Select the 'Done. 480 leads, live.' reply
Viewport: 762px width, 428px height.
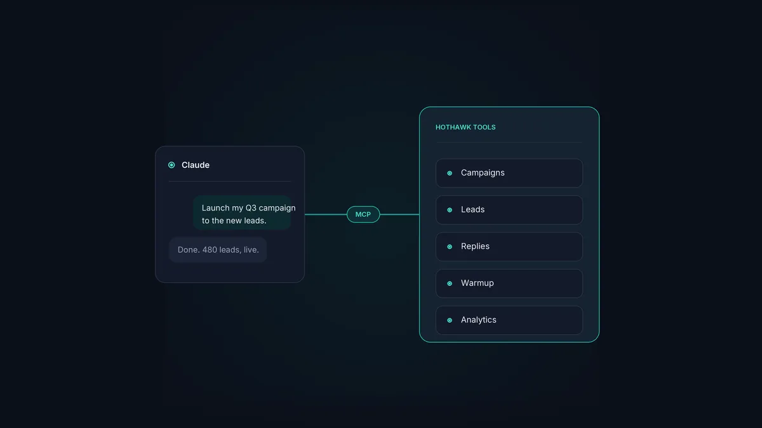218,250
